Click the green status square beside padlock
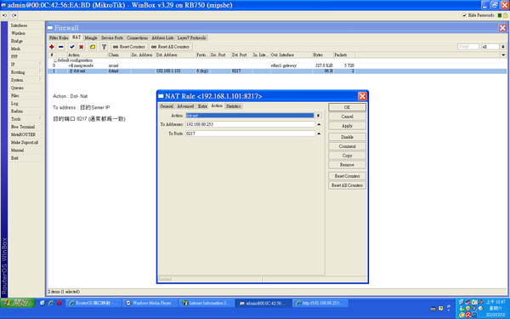Screen dimensions: 510x319 pos(500,15)
